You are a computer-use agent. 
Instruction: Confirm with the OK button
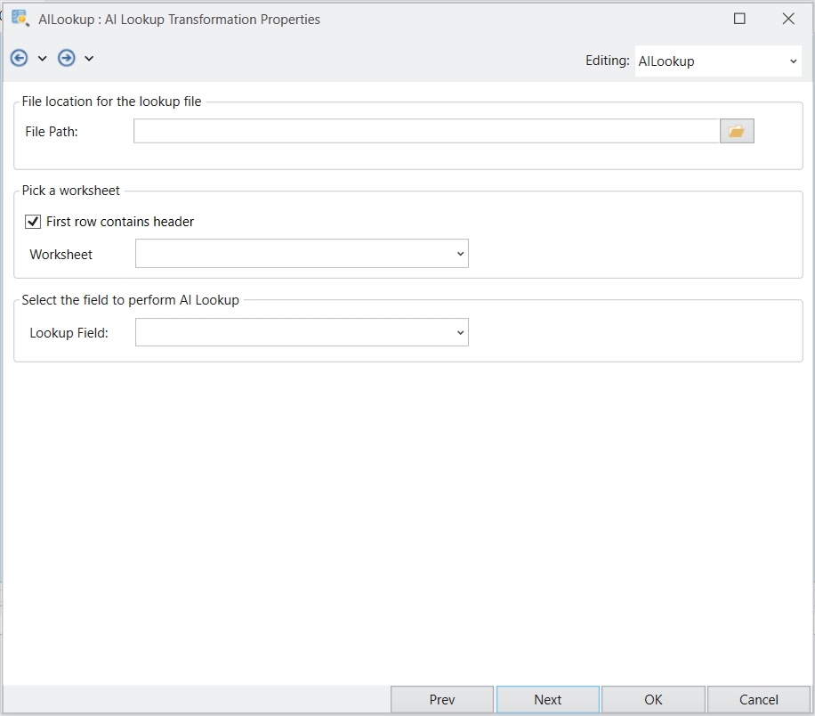pyautogui.click(x=653, y=699)
